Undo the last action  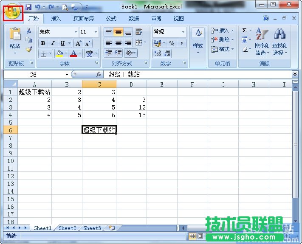click(37, 7)
